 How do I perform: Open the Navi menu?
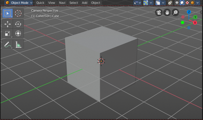point(62,3)
